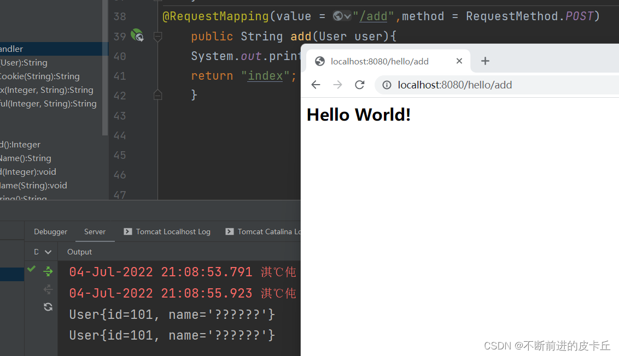Switch to the Server tab

pos(95,232)
